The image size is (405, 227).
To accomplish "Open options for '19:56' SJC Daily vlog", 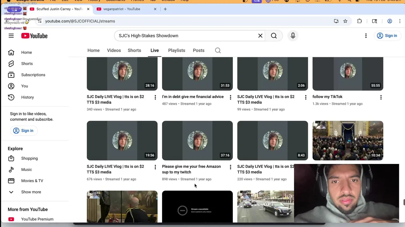I will 155,167.
